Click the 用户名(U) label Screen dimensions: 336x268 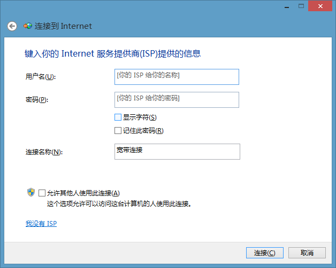[x=41, y=76]
